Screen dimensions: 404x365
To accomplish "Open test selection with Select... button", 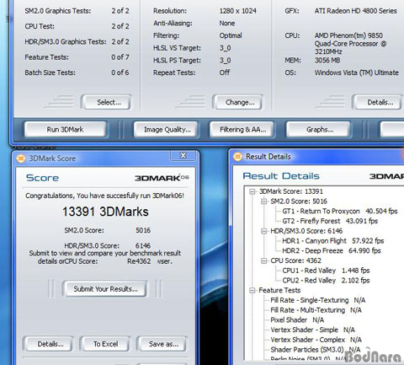I will [106, 102].
